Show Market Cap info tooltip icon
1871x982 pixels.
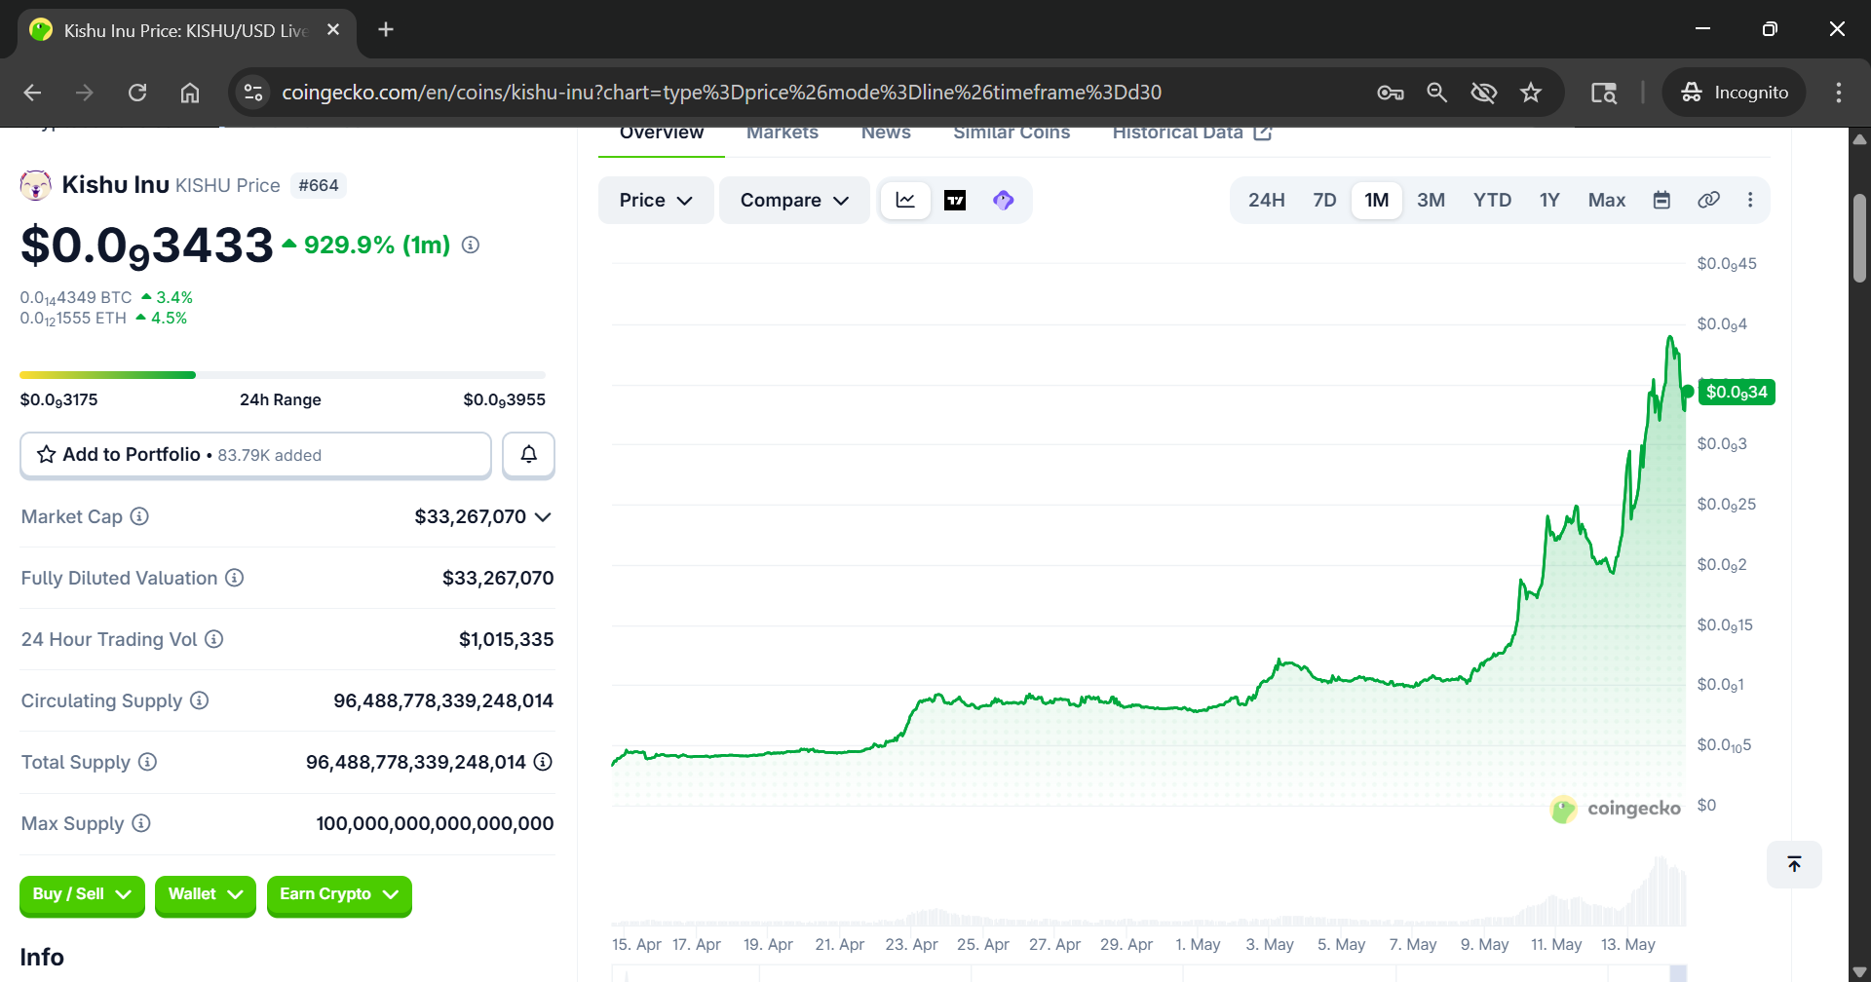coord(139,516)
